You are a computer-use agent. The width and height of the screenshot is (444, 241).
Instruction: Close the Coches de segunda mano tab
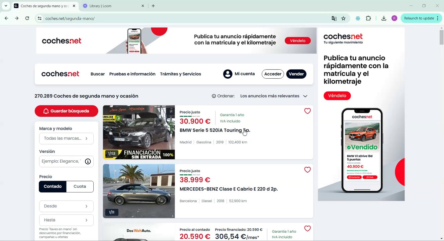(x=74, y=6)
